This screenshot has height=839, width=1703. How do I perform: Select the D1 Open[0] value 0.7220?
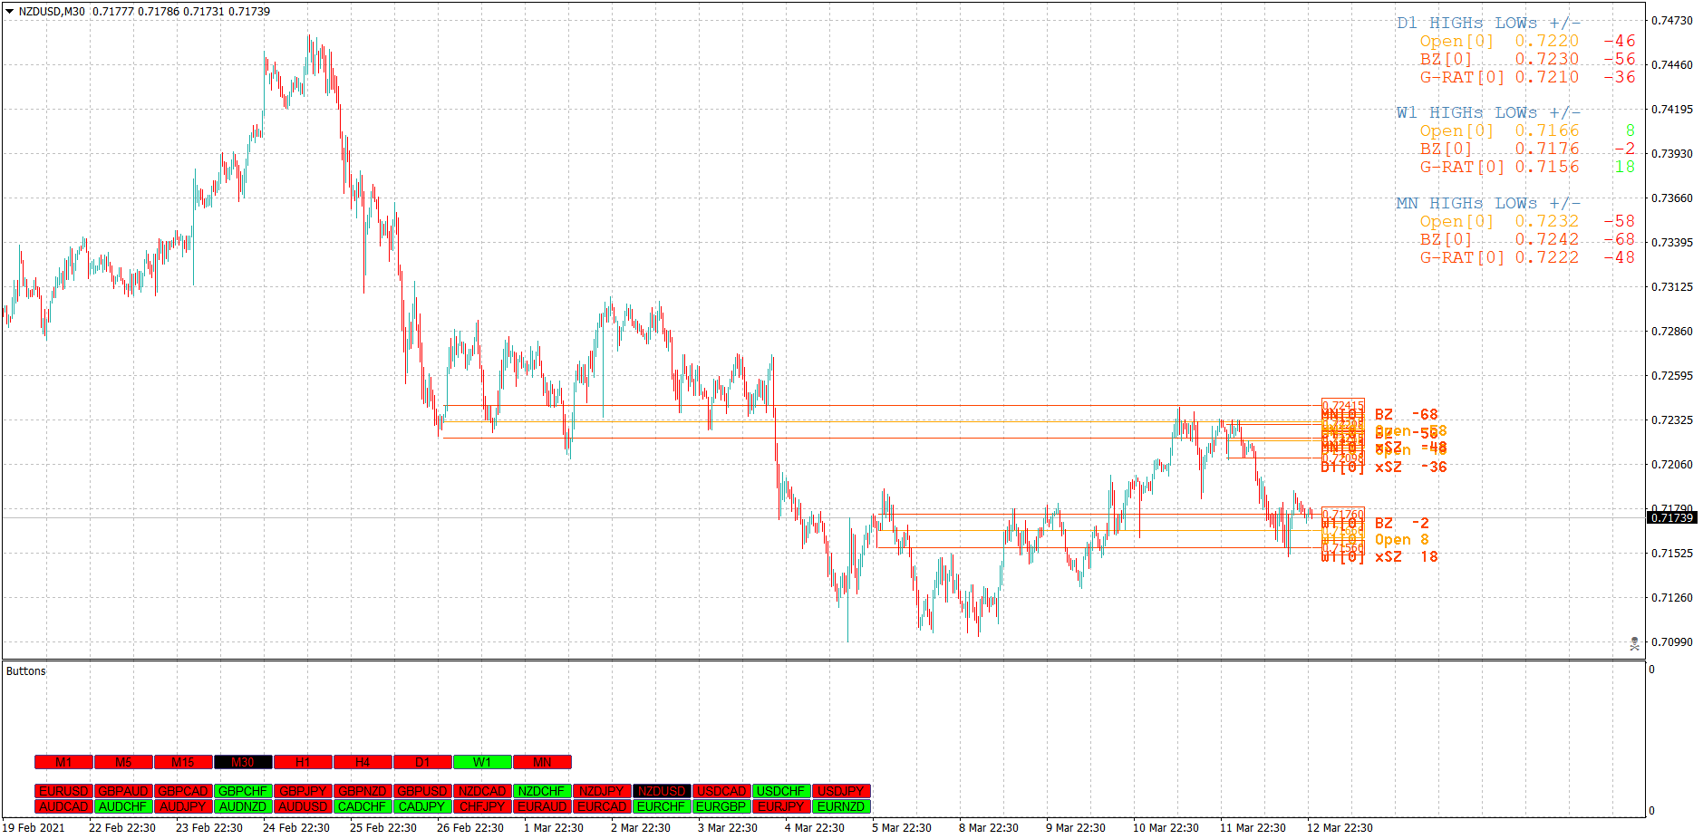(x=1547, y=41)
